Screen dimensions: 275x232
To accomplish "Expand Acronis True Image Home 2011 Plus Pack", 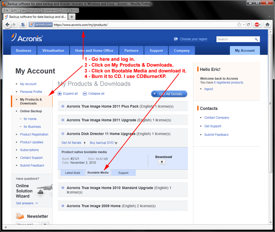I will [x=63, y=106].
